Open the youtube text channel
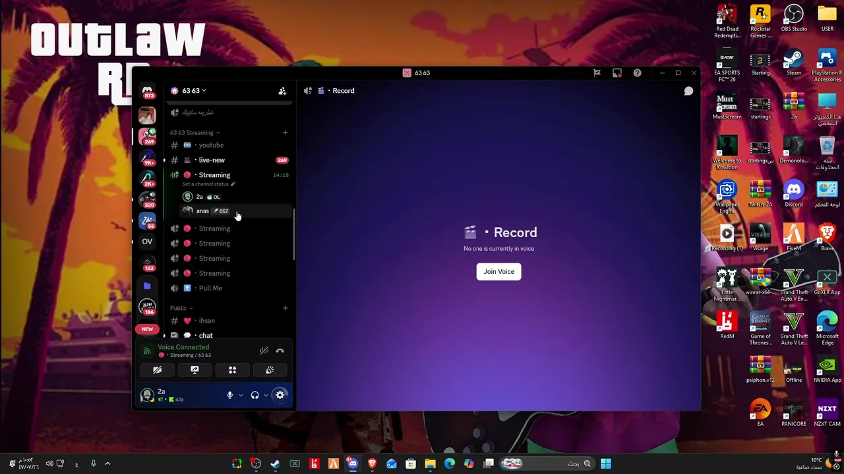 228,145
